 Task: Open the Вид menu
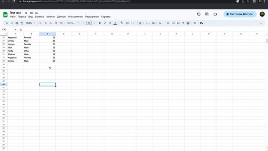(x=31, y=17)
